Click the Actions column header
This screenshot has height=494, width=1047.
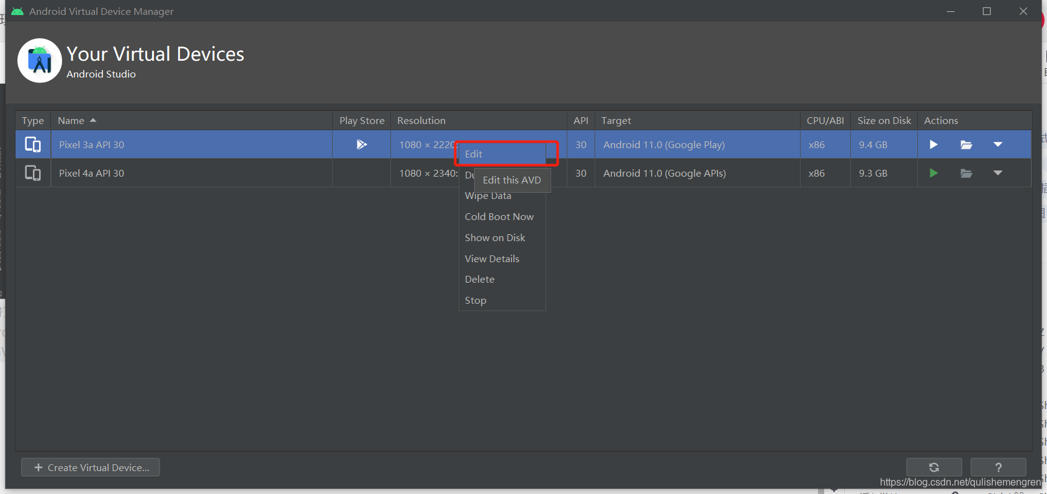pyautogui.click(x=974, y=120)
